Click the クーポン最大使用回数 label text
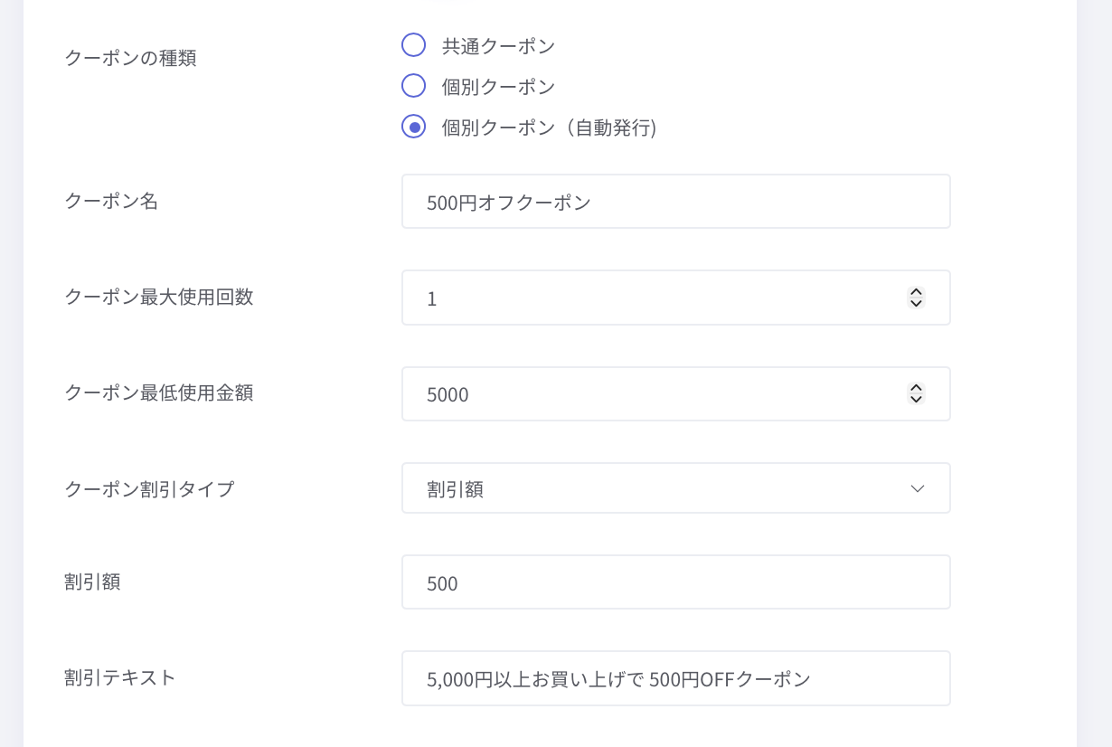 click(x=159, y=297)
